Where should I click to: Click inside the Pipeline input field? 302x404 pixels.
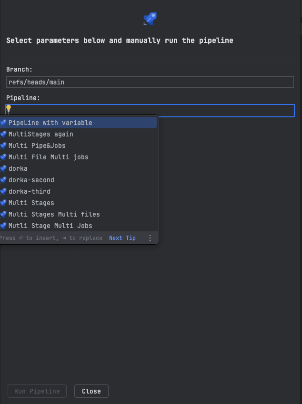tap(150, 111)
